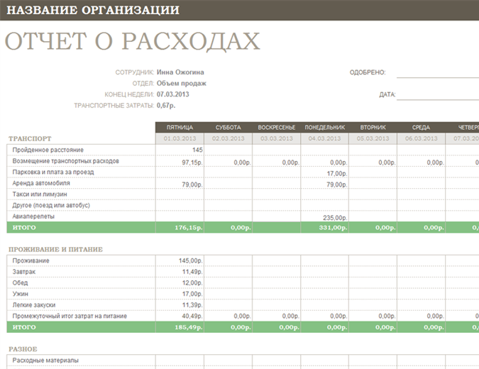
Task: Select Monday parking cell 17,00р.
Action: pos(336,172)
